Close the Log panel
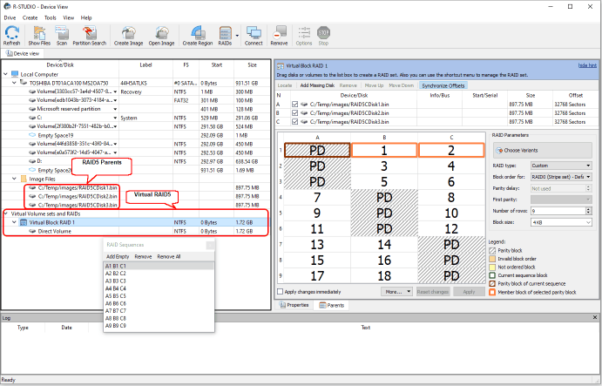 [595, 318]
